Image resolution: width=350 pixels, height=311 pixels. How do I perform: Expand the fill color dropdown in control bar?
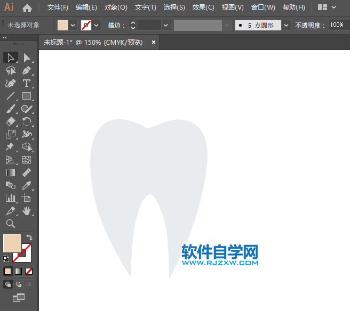73,25
